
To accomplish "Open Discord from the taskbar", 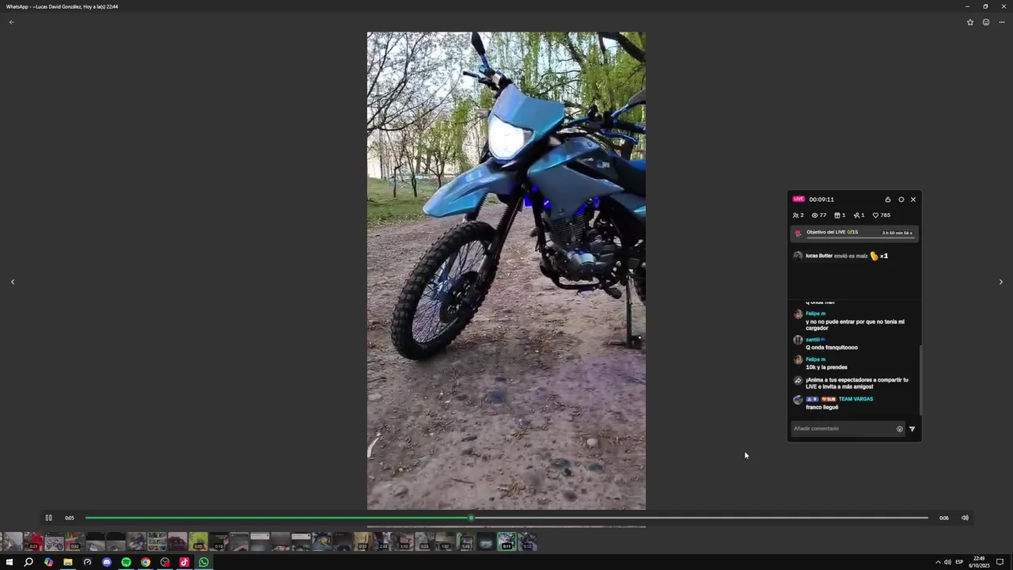I will pyautogui.click(x=107, y=562).
